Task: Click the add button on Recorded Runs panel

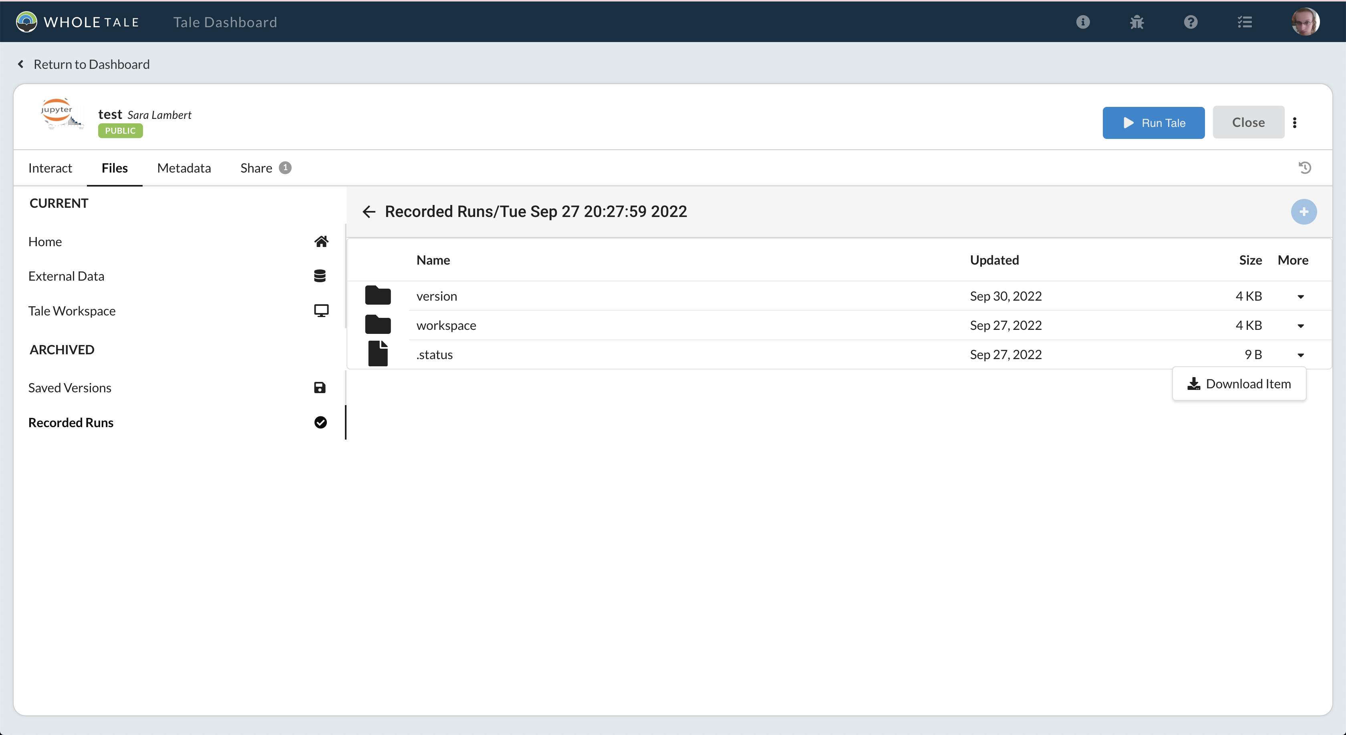Action: pos(1304,212)
